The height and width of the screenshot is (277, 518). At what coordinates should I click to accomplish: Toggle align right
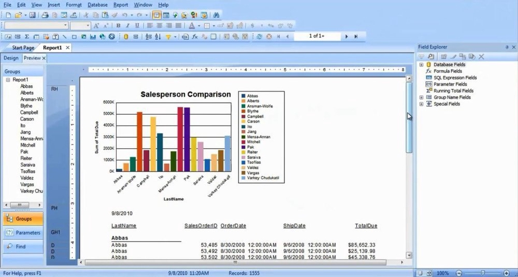click(x=169, y=26)
